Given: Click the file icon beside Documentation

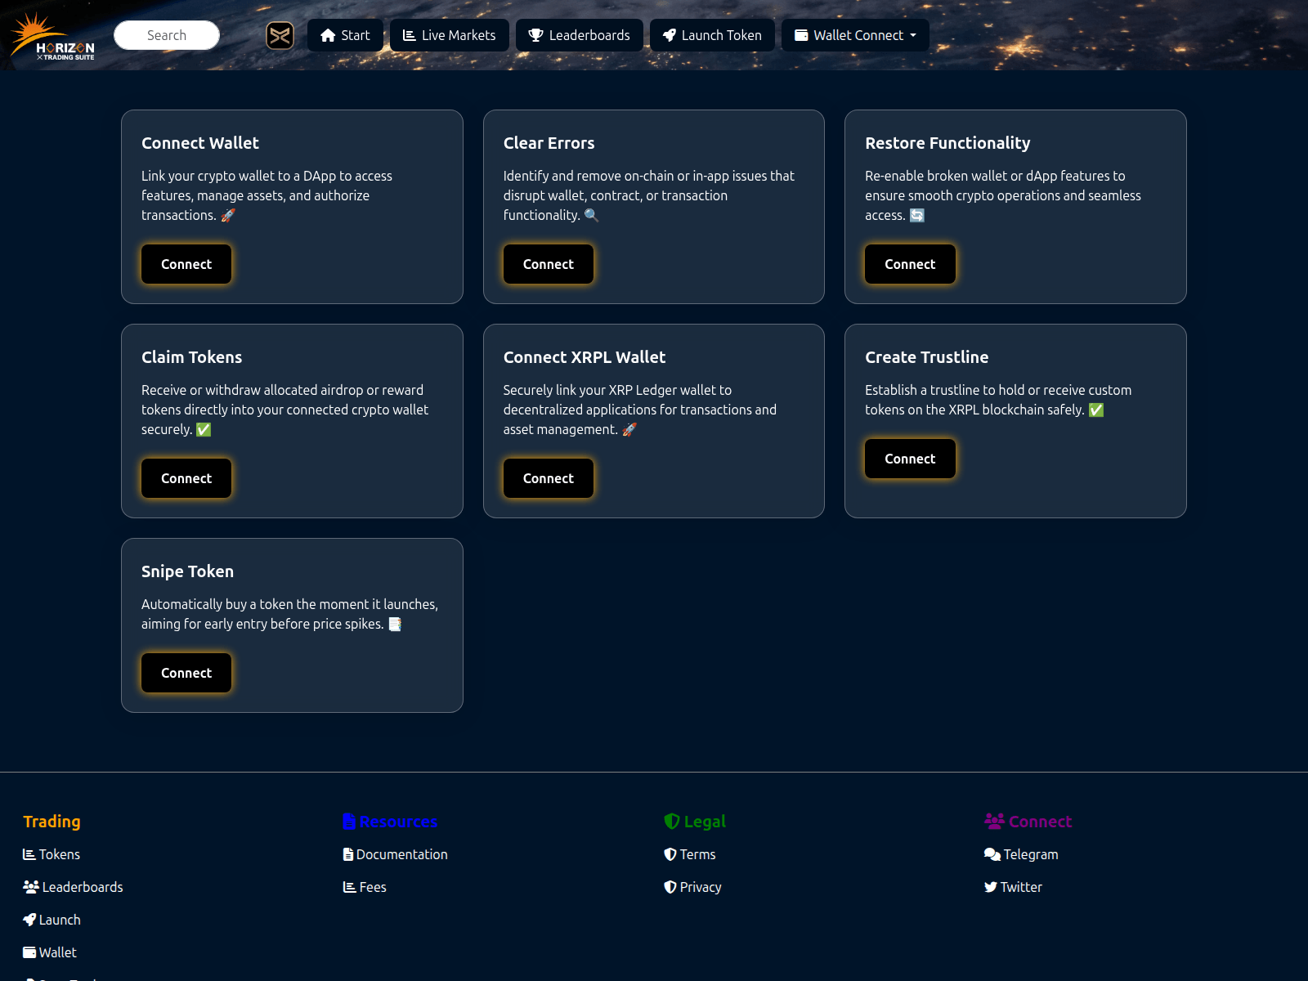Looking at the screenshot, I should click(x=348, y=854).
